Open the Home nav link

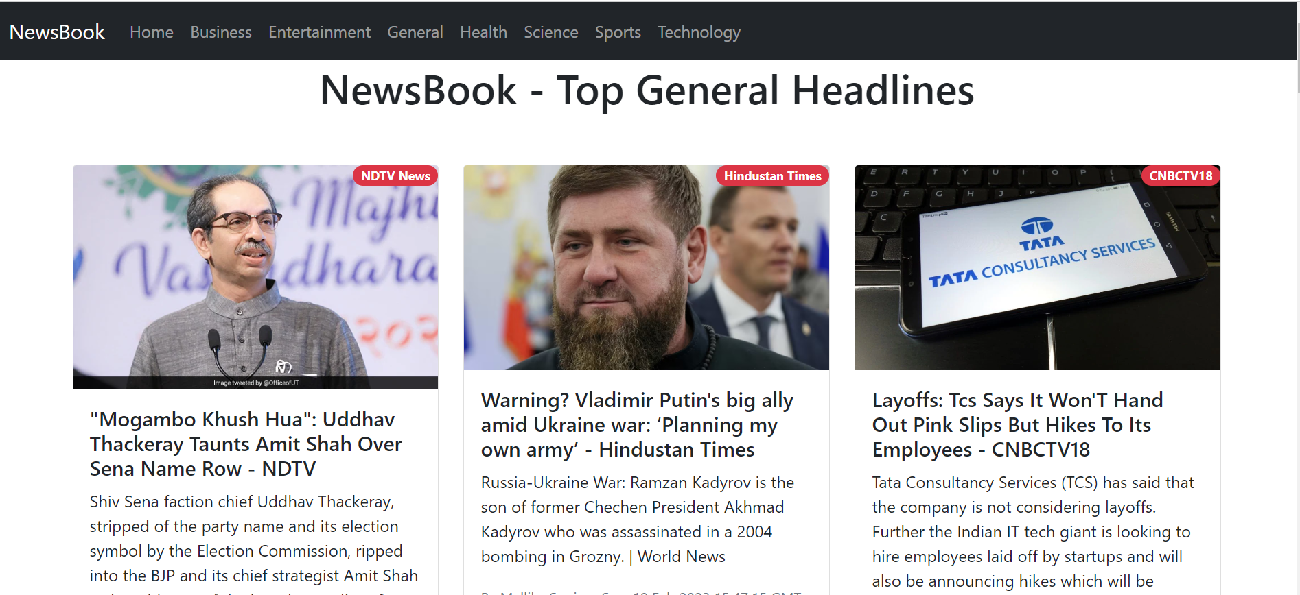(x=152, y=32)
